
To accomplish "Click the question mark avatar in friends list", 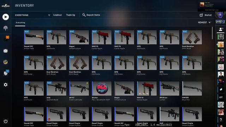I will click(x=221, y=120).
